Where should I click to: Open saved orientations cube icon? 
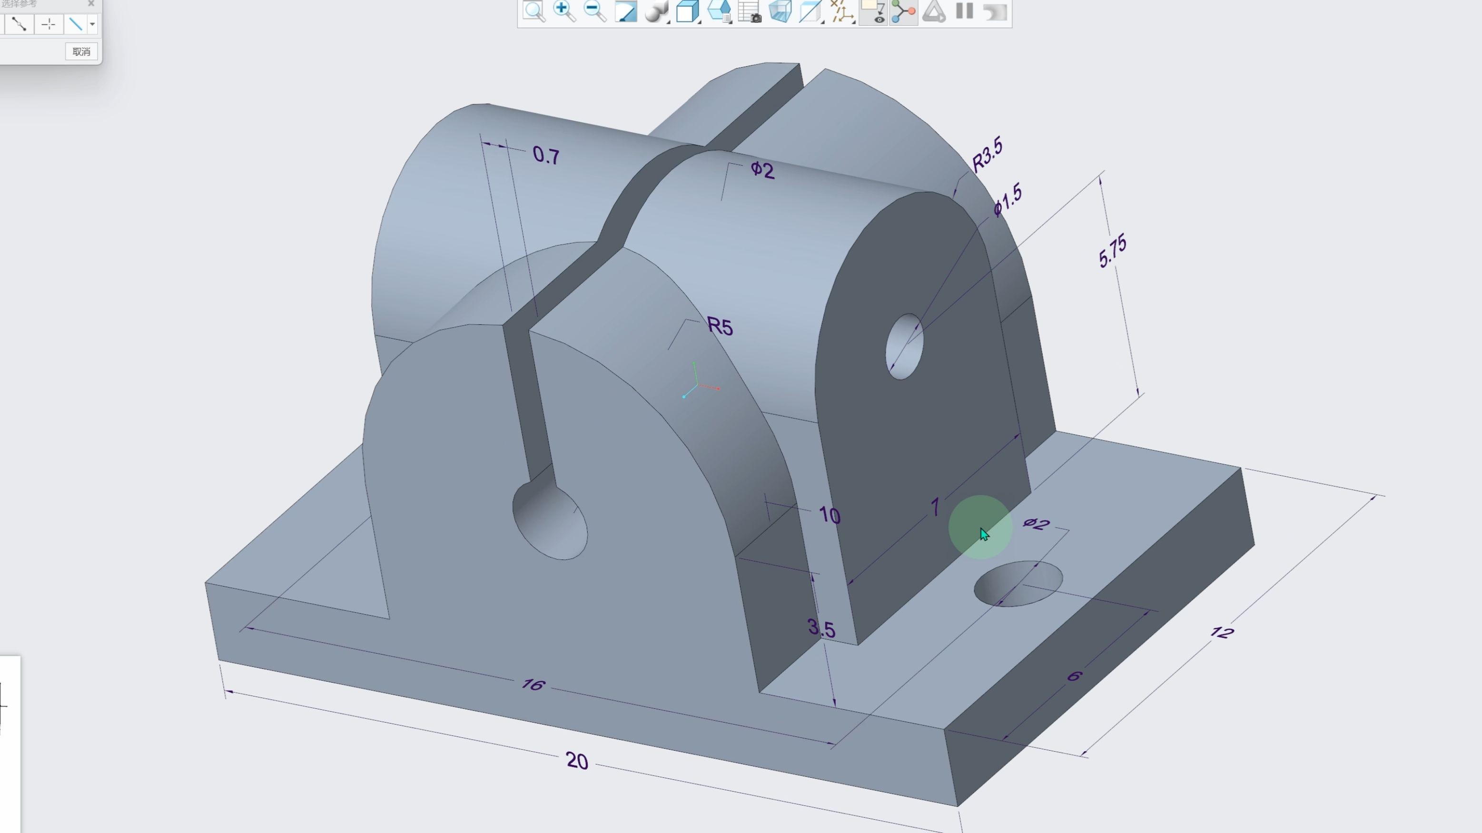(x=687, y=11)
